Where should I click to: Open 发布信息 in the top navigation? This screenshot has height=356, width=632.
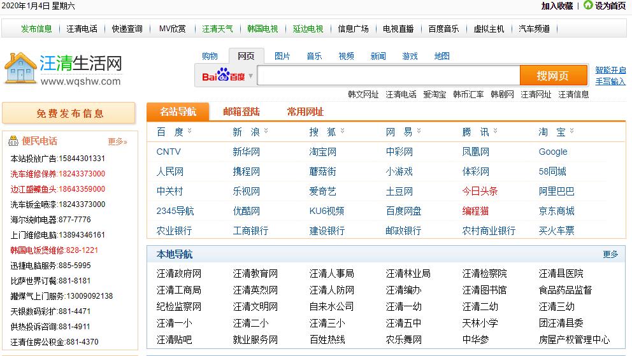[x=37, y=29]
